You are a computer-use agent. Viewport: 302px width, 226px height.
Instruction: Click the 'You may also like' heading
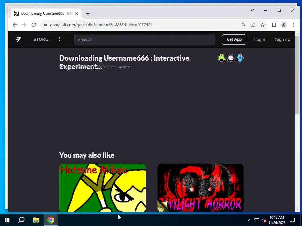coord(87,155)
